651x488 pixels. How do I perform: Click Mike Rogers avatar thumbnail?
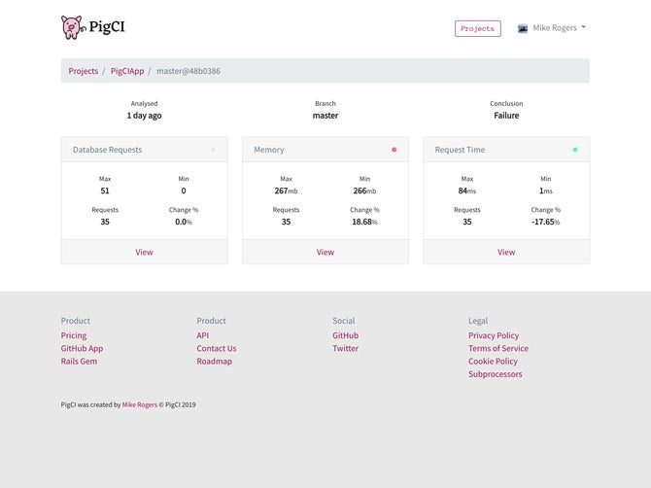click(523, 28)
